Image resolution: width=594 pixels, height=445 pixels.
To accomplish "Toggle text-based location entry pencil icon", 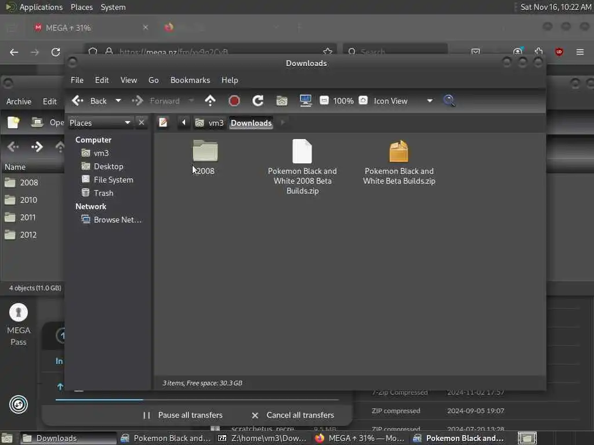I will point(163,123).
